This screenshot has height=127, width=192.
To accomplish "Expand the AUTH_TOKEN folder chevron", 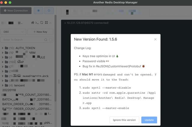I will (x=2, y=48).
